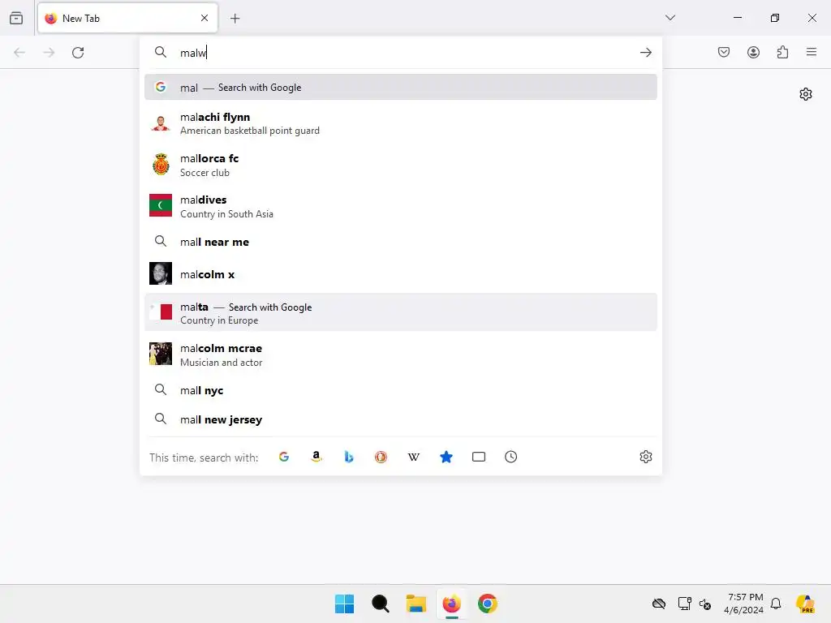
Task: Search open Tabs with rectangle icon
Action: (x=479, y=457)
